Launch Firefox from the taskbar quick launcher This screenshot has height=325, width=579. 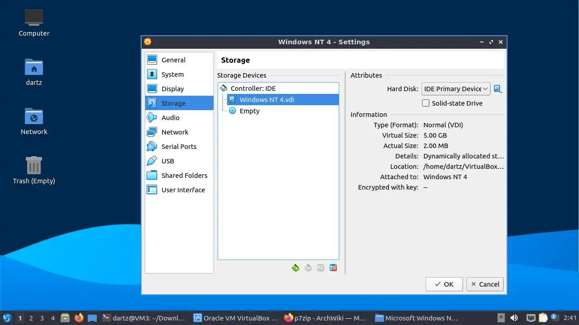tap(79, 318)
